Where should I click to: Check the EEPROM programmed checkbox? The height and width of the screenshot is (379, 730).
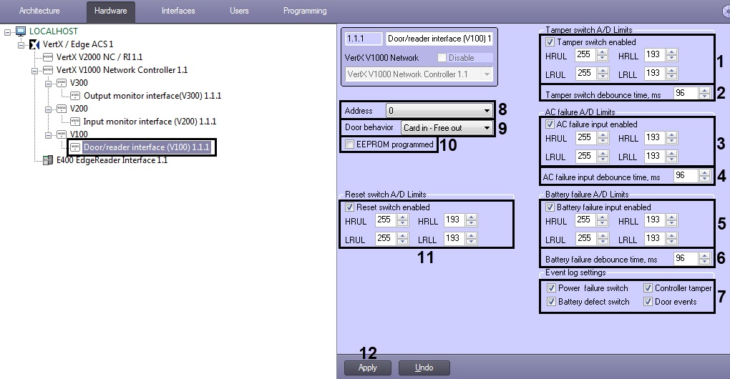(350, 144)
